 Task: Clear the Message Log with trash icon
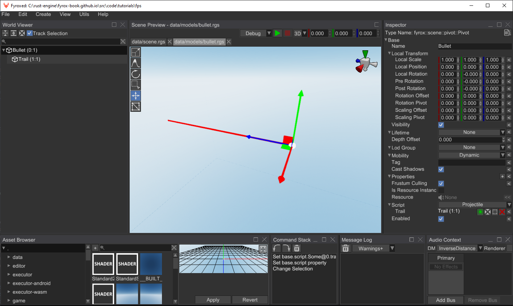click(346, 248)
